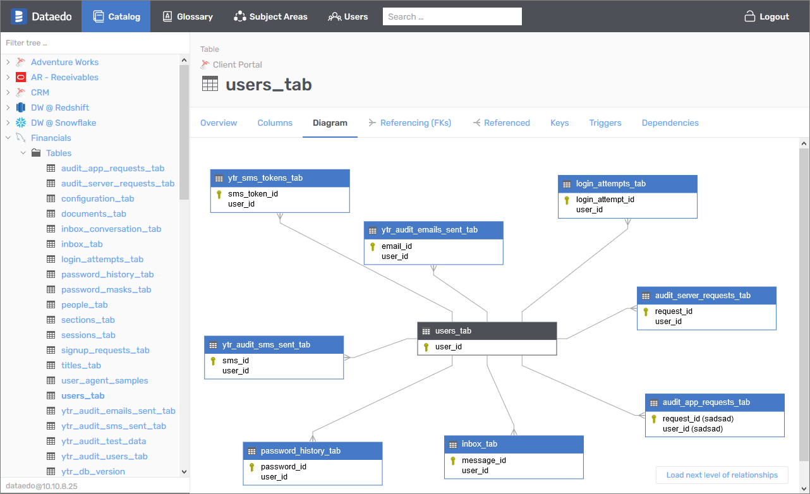Click the Tables folder icon
810x494 pixels.
(x=36, y=153)
